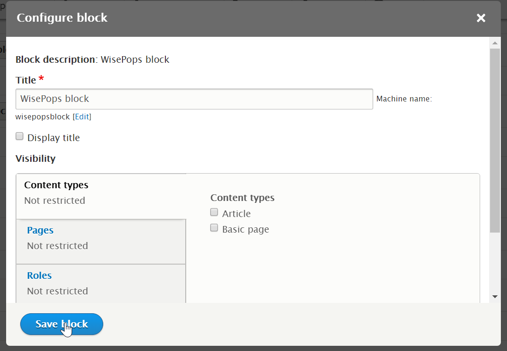Click the 'Machine name:' label
This screenshot has height=351, width=507.
pos(404,99)
